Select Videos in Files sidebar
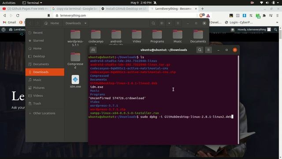The image size is (282, 159). coord(45,96)
